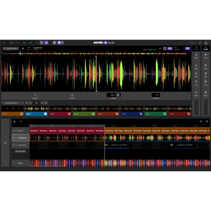The image size is (211, 211).
Task: Adjust Pad 2 Mid EQ knob
Action: tap(196, 73)
